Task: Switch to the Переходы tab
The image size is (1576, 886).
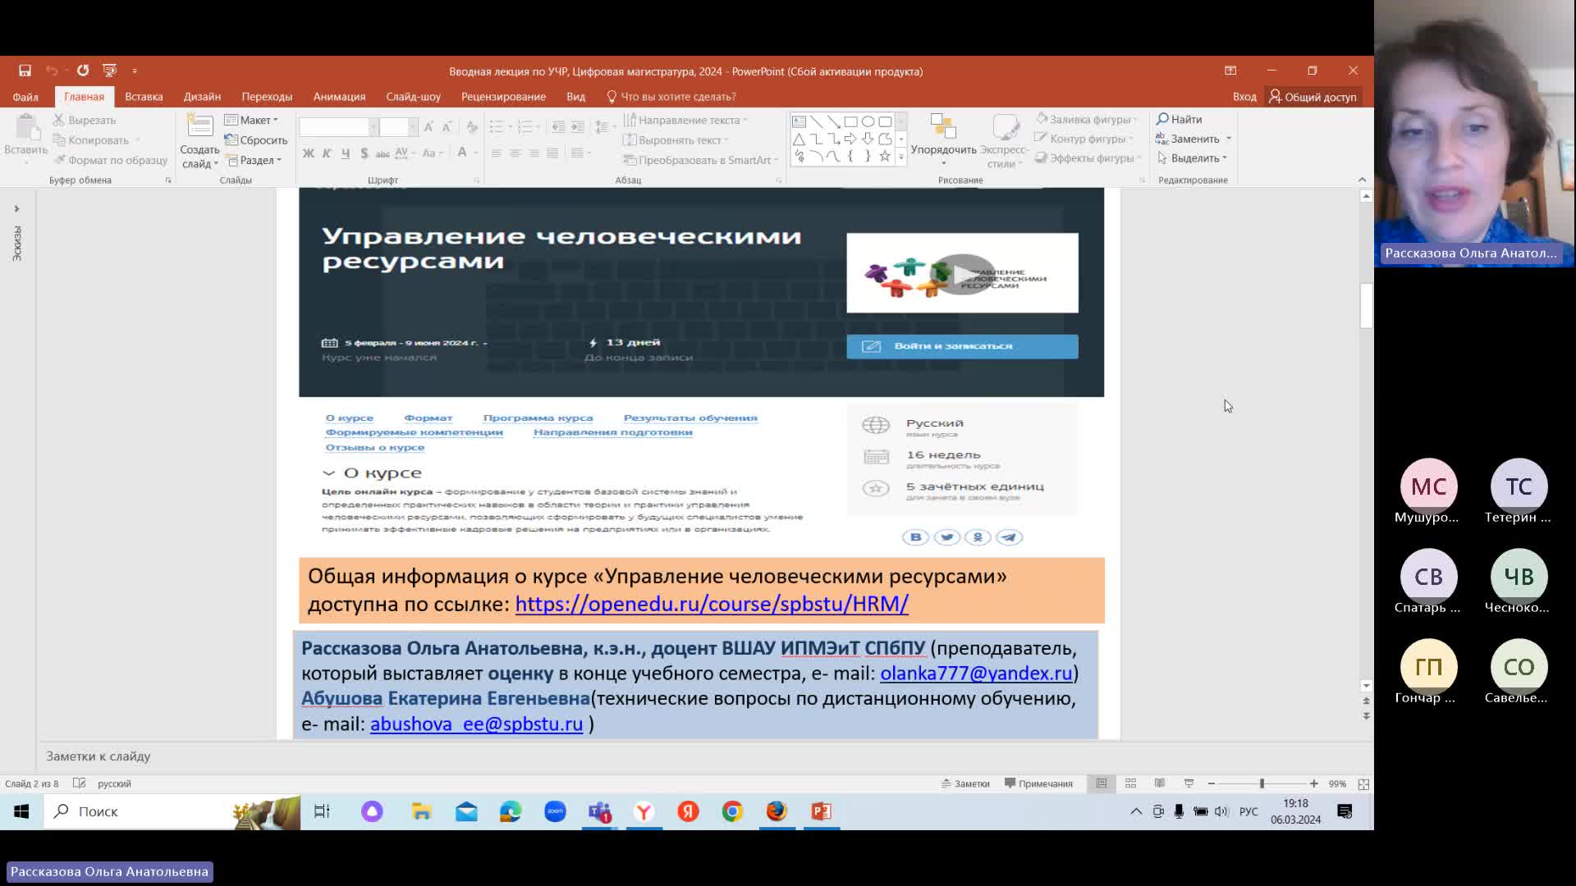Action: click(x=267, y=97)
